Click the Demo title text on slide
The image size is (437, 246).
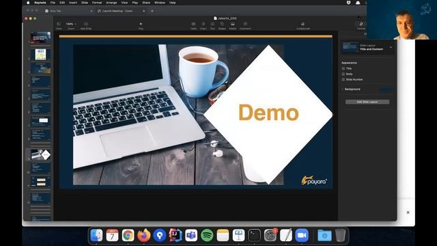point(268,112)
